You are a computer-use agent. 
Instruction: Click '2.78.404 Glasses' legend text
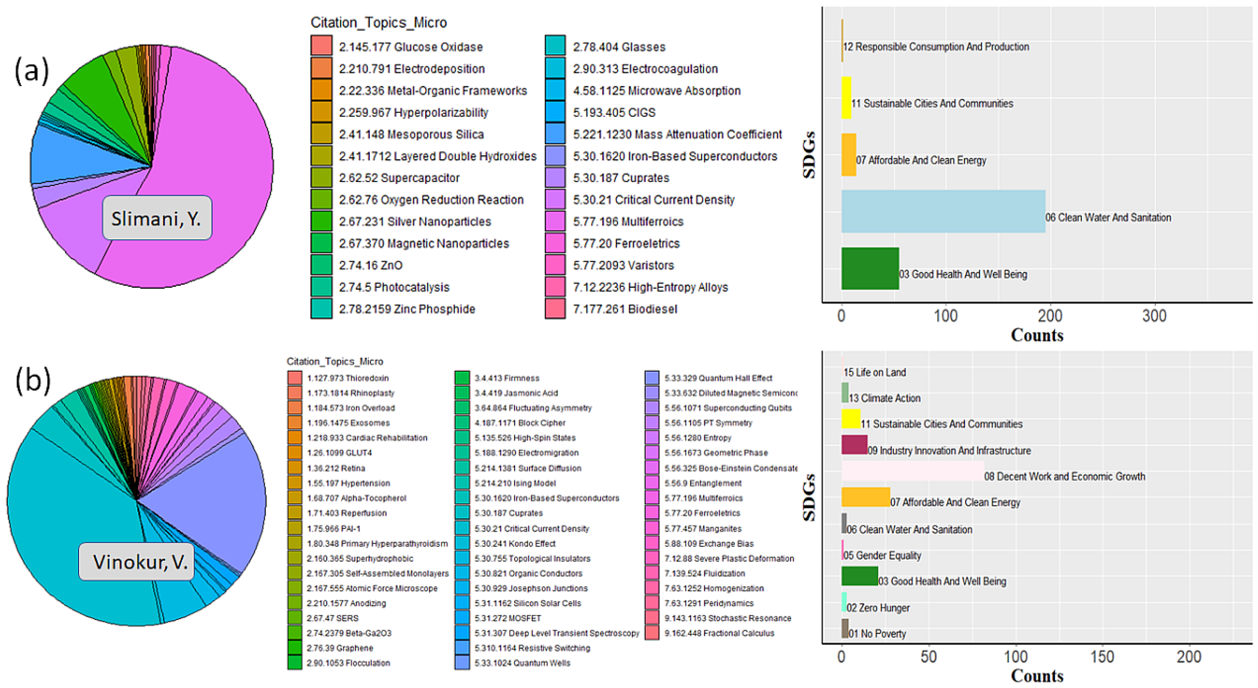coord(619,47)
